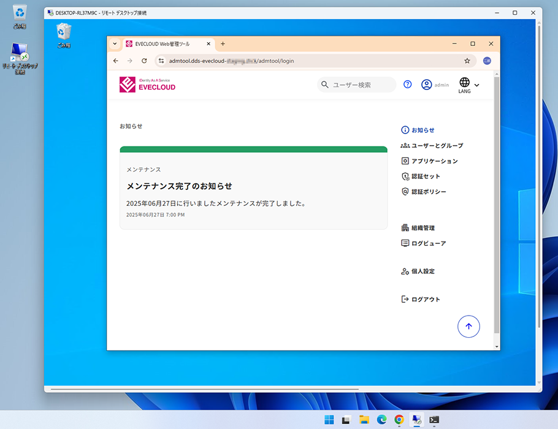Click the site information icon in address bar
The height and width of the screenshot is (429, 558).
(x=162, y=61)
